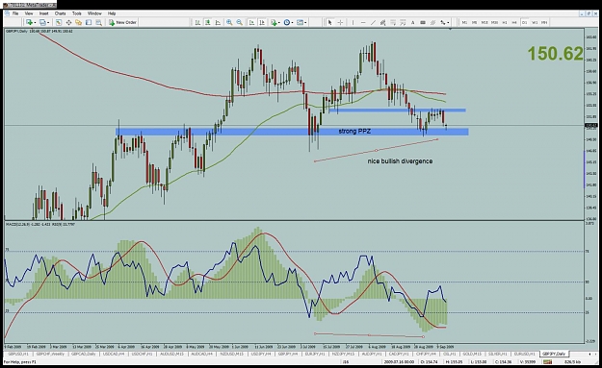602x368 pixels.
Task: Switch chart to candlesticks type
Action: [x=208, y=23]
